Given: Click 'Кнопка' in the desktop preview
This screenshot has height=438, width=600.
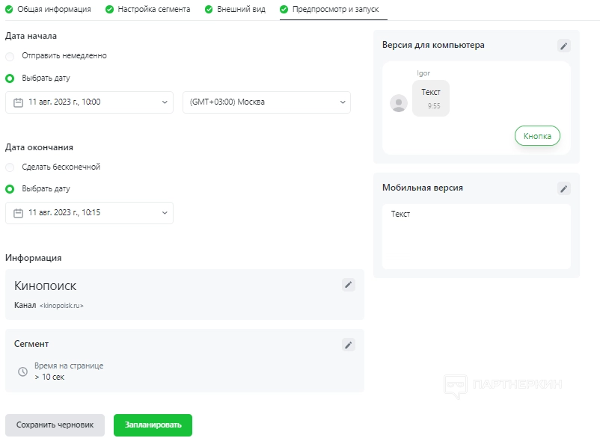Looking at the screenshot, I should 537,136.
